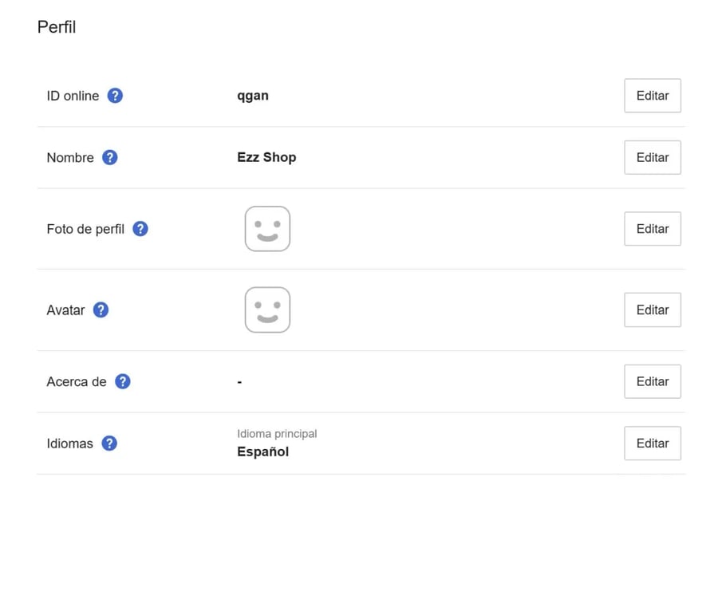Select the Español language value
The height and width of the screenshot is (615, 718).
tap(262, 451)
